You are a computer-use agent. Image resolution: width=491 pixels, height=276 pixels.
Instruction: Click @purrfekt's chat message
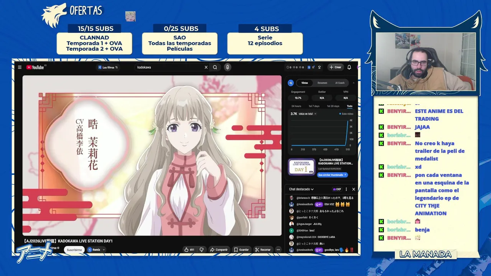click(314, 217)
